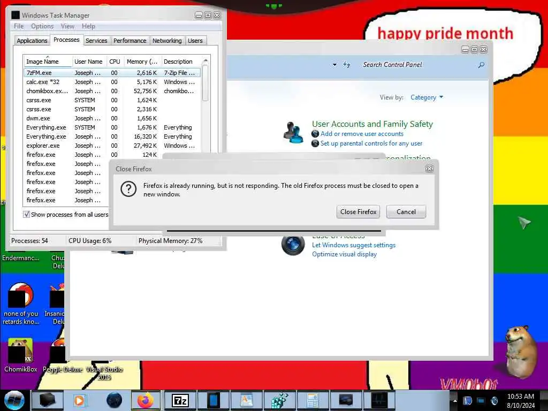The image size is (548, 411).
Task: Select the calc.exe *32 process row
Action: pos(112,82)
